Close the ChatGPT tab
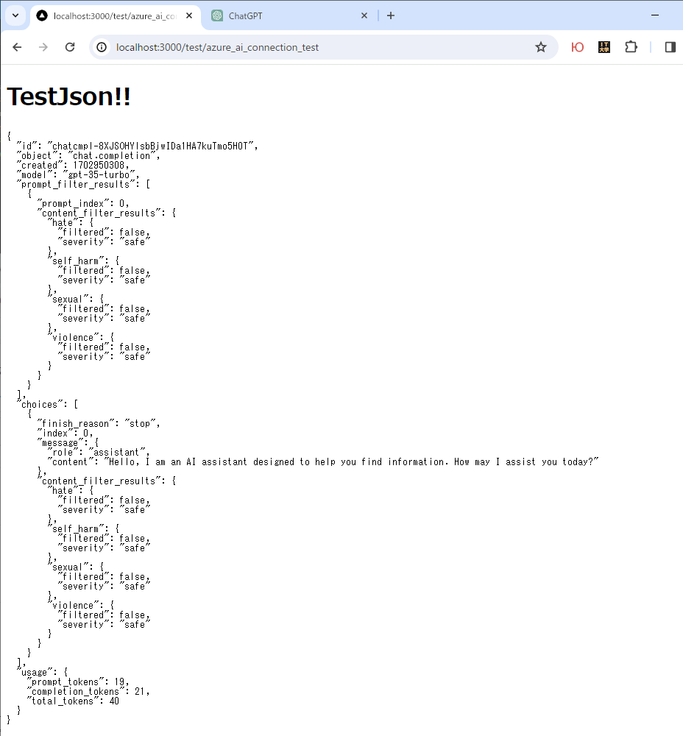Viewport: 683px width, 736px height. click(364, 15)
